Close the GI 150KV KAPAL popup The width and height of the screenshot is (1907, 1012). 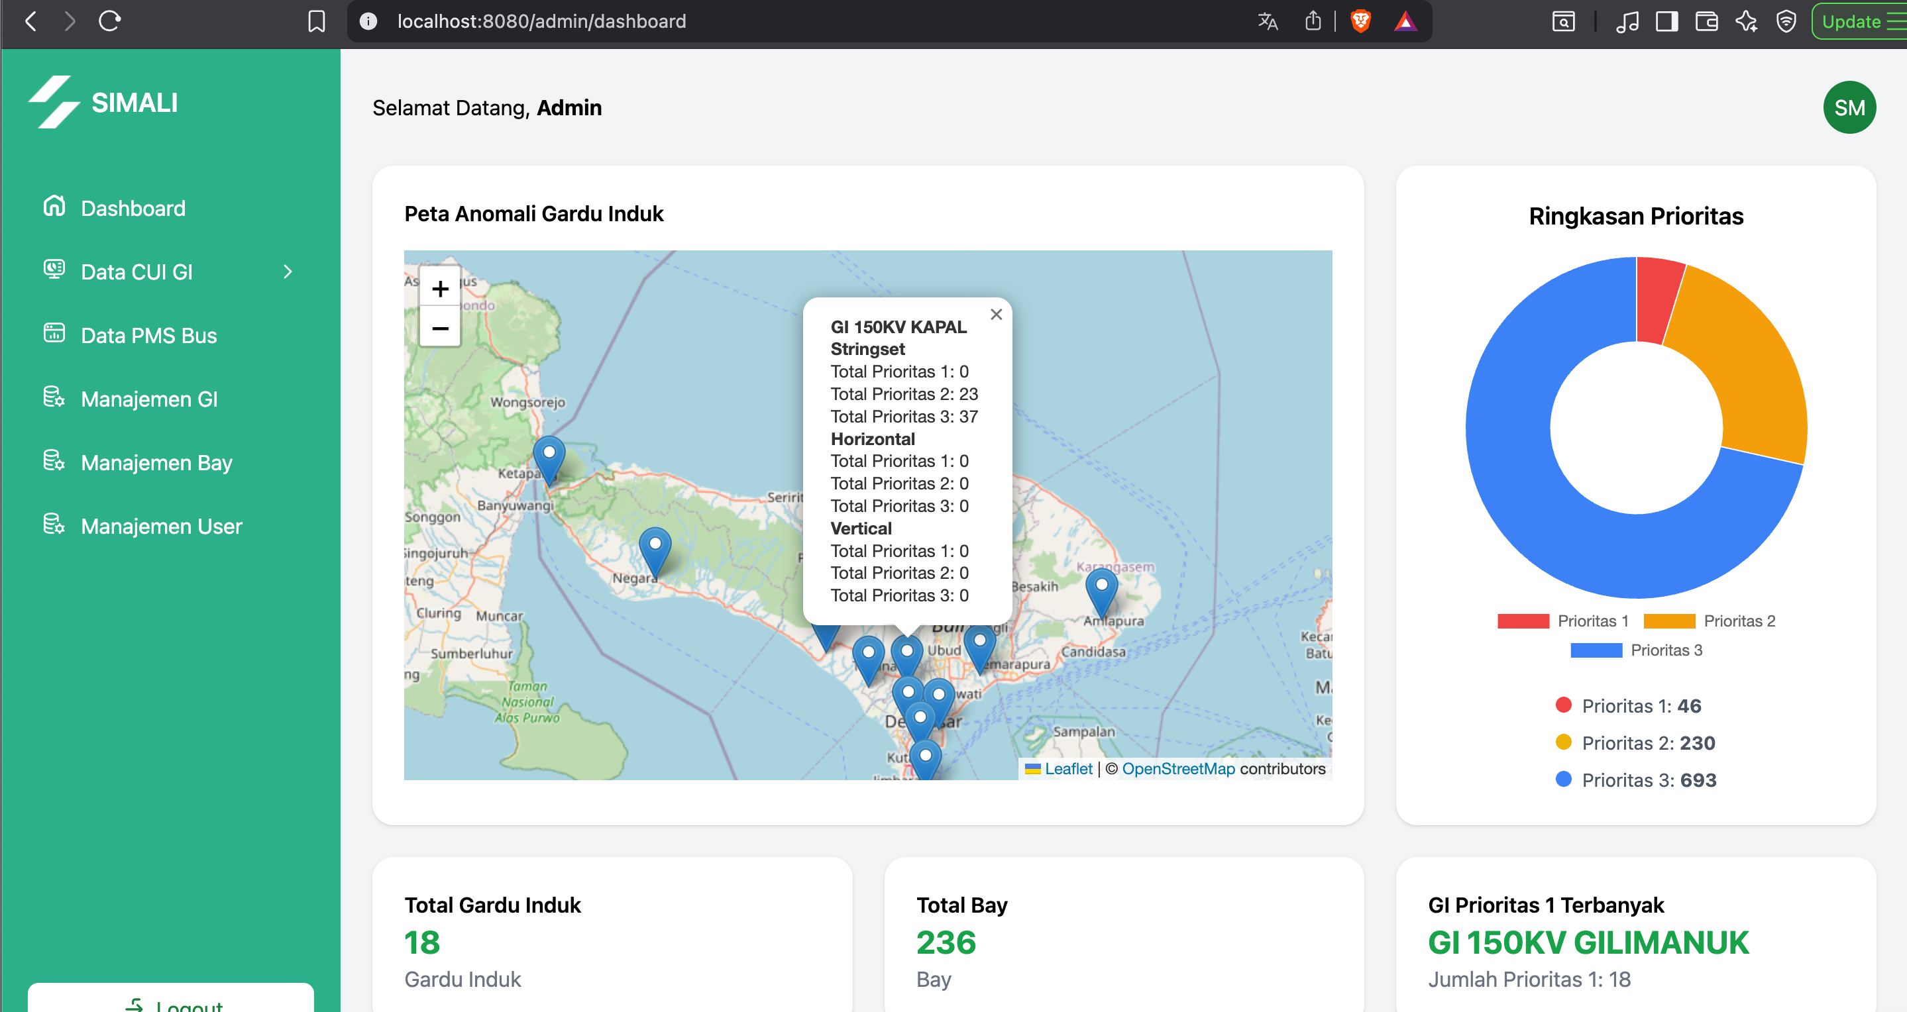996,314
